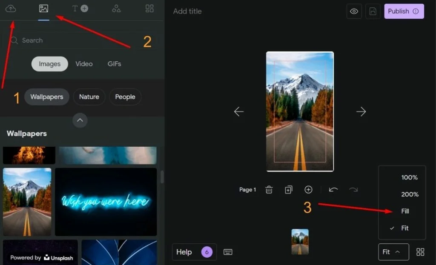Add a new page with plus icon
This screenshot has width=436, height=265.
(308, 190)
